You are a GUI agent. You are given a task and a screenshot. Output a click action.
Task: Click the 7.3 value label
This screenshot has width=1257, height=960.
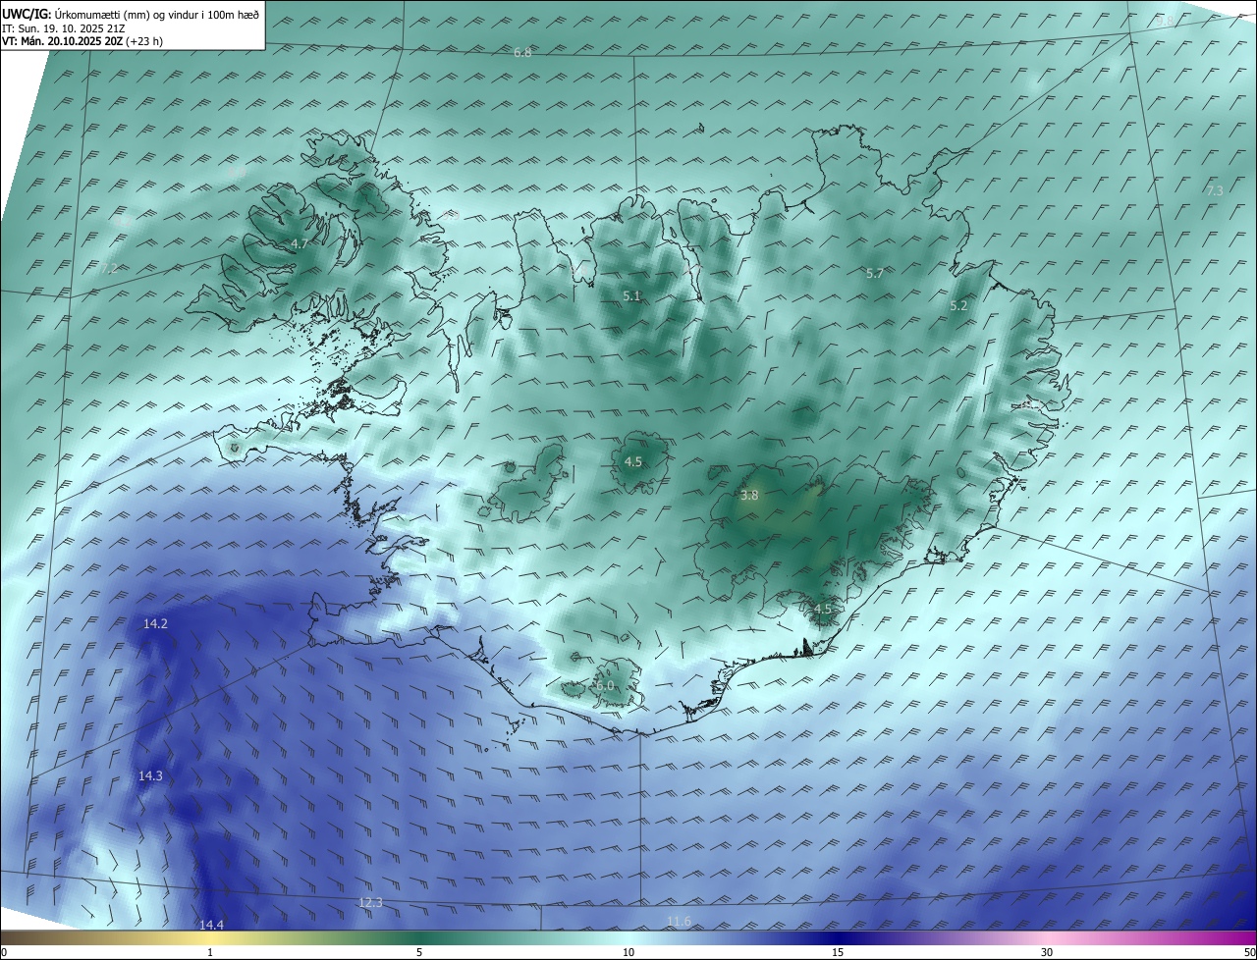[x=1215, y=190]
